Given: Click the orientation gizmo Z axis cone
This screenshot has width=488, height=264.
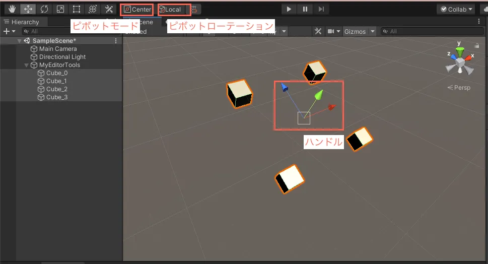Looking at the screenshot, I should [x=453, y=57].
